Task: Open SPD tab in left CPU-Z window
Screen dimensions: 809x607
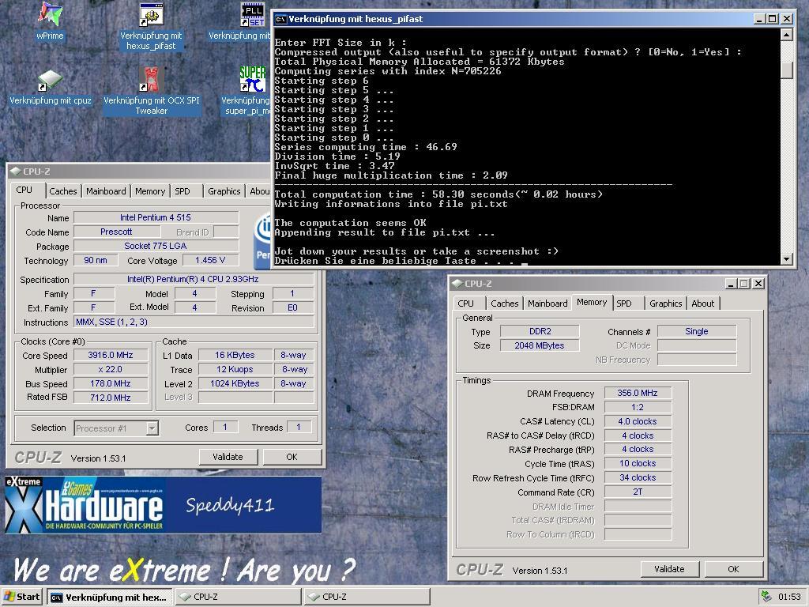Action: [182, 191]
